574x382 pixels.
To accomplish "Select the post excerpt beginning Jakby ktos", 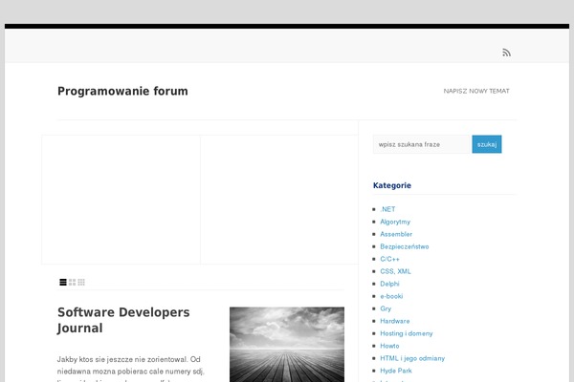I will tap(130, 369).
